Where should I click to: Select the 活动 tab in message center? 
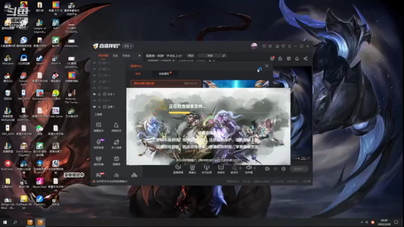138,74
